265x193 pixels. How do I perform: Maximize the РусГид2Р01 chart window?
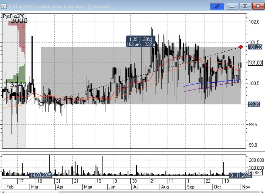click(245, 6)
